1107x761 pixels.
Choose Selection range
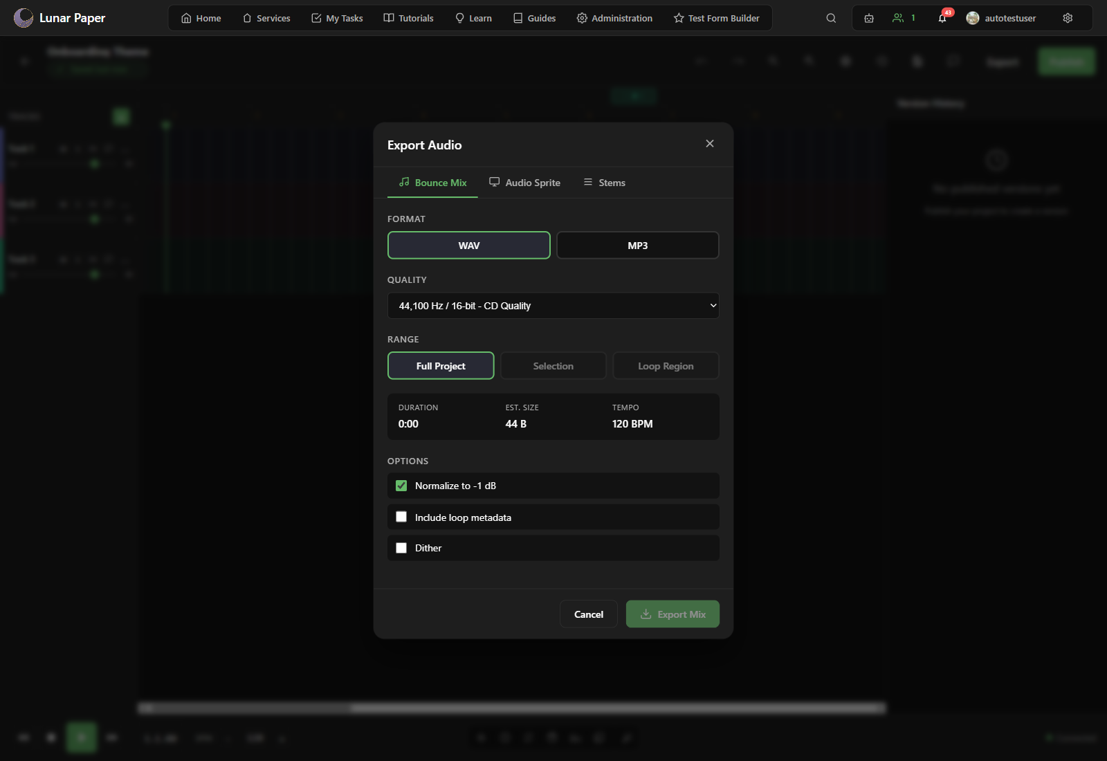pyautogui.click(x=553, y=366)
